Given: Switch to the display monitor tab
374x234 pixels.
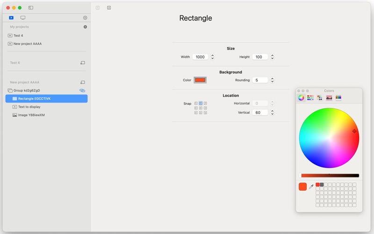Looking at the screenshot, I should [x=23, y=18].
